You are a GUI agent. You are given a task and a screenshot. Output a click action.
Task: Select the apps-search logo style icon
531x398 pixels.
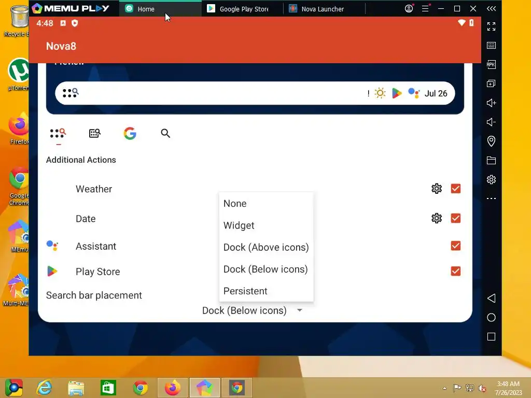58,133
